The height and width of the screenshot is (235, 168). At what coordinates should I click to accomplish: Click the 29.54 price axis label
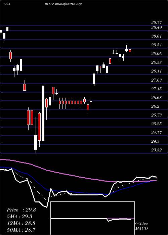(157, 45)
